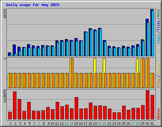Image resolution: width=162 pixels, height=127 pixels.
Task: Click day label 15 on the x-axis
Action: (x=76, y=124)
